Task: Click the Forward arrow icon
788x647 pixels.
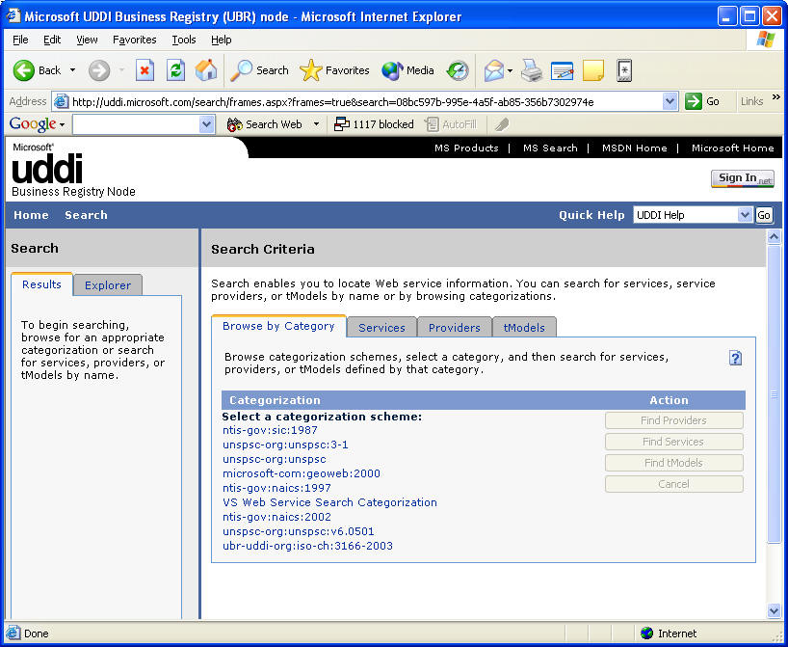Action: tap(99, 70)
